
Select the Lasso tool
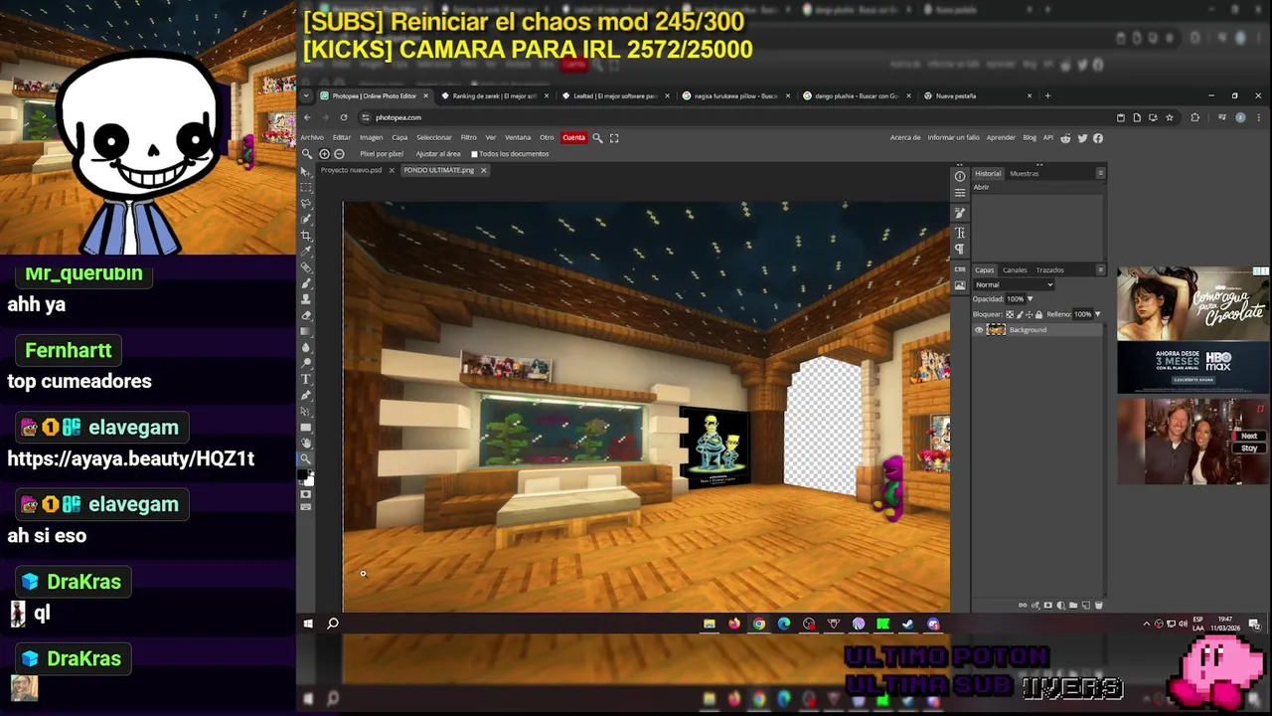click(306, 203)
